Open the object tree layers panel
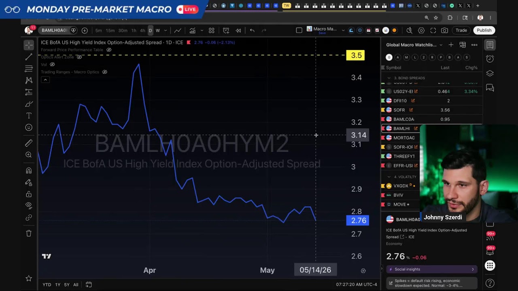 [x=490, y=73]
